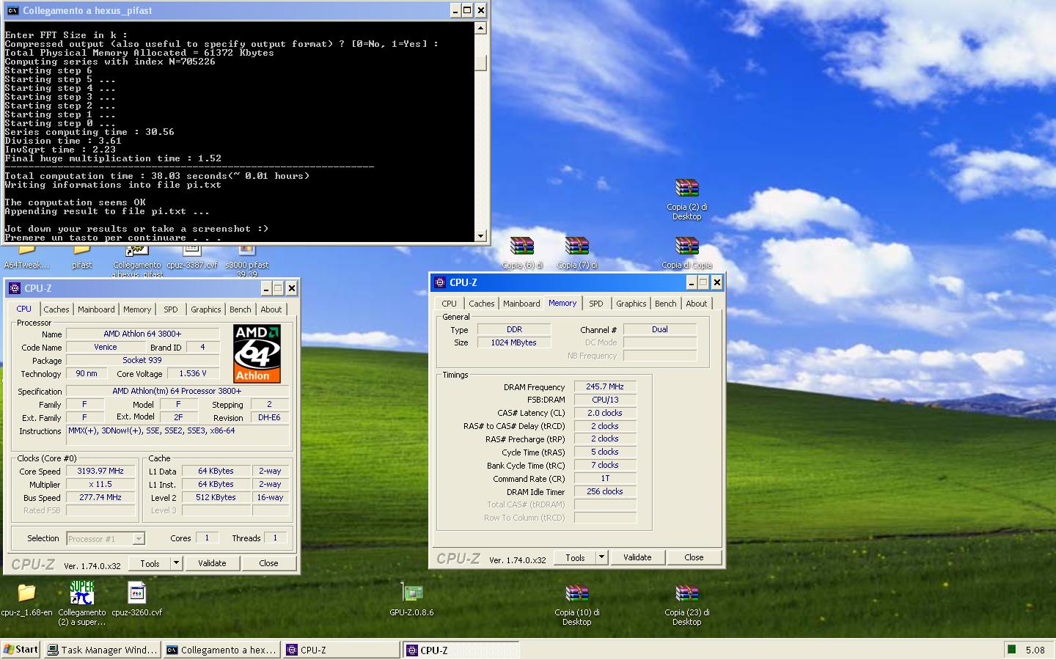Click the Level 2 cache value 512 KBytes
Viewport: 1056px width, 660px height.
click(216, 497)
